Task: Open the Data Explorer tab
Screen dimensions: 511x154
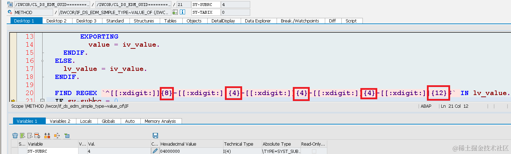Action: click(258, 21)
